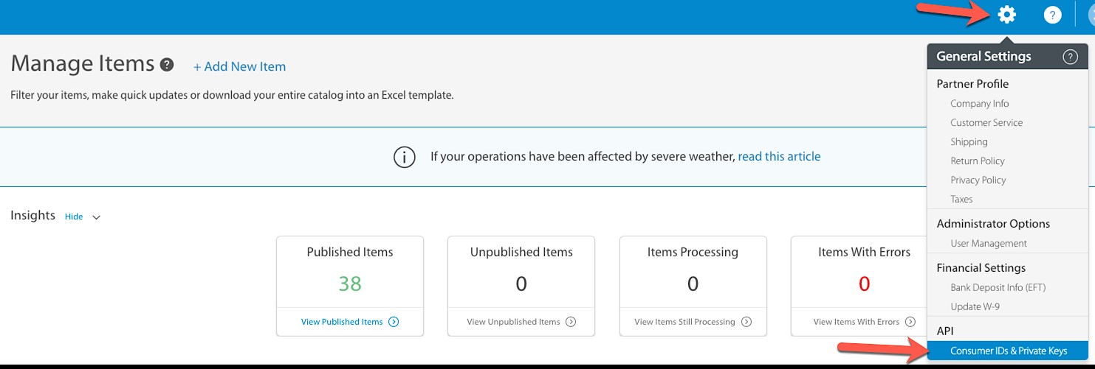This screenshot has width=1095, height=369.
Task: Select Consumer IDs & Private Keys
Action: click(1008, 351)
